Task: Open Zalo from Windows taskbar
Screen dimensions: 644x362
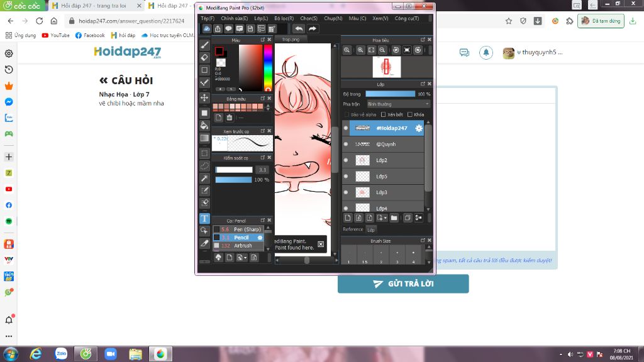Action: (61, 354)
